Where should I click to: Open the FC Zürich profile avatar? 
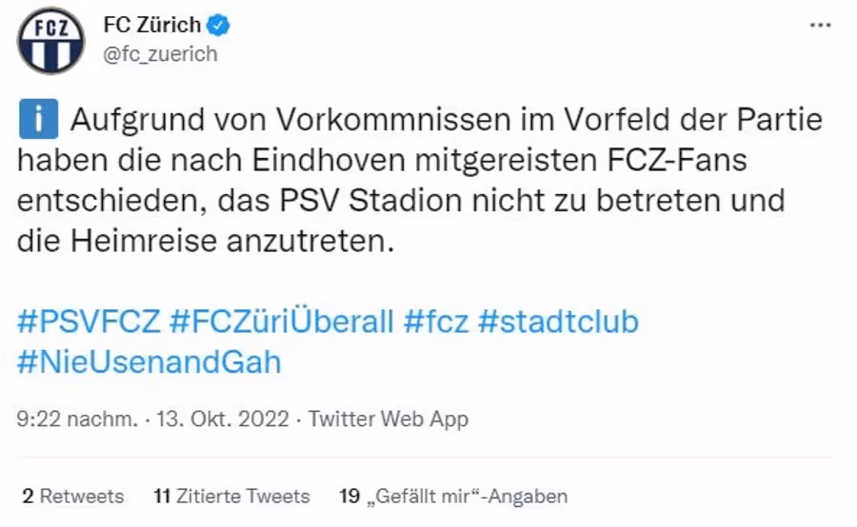coord(50,40)
